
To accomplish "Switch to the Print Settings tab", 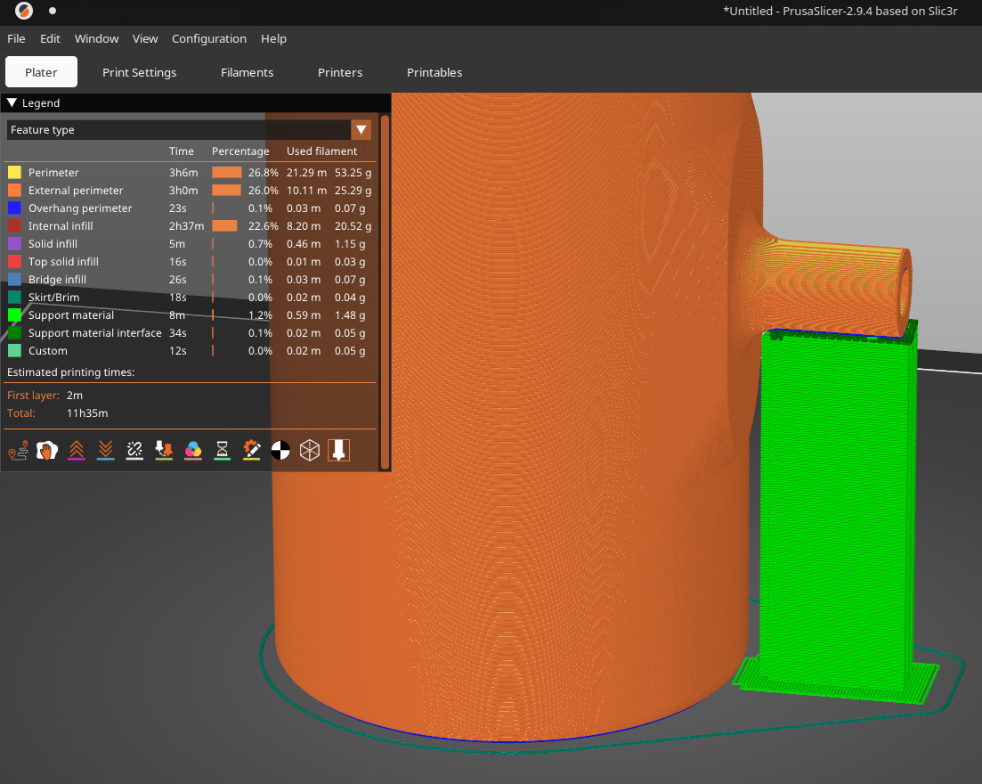I will pos(139,72).
